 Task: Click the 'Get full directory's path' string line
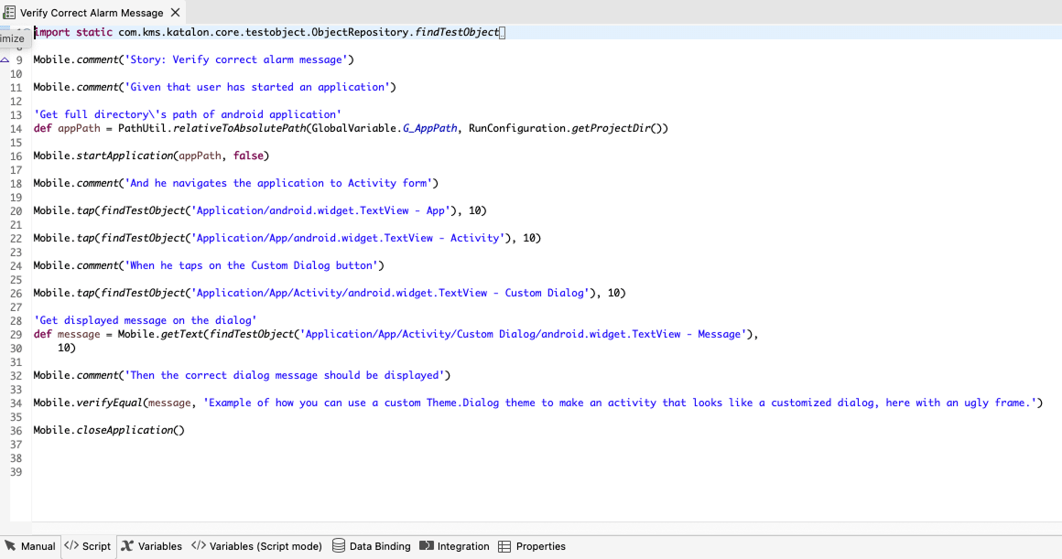(188, 114)
